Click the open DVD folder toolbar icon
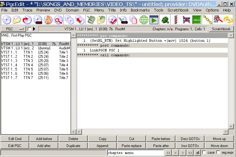This screenshot has width=236, height=157. coord(17,20)
